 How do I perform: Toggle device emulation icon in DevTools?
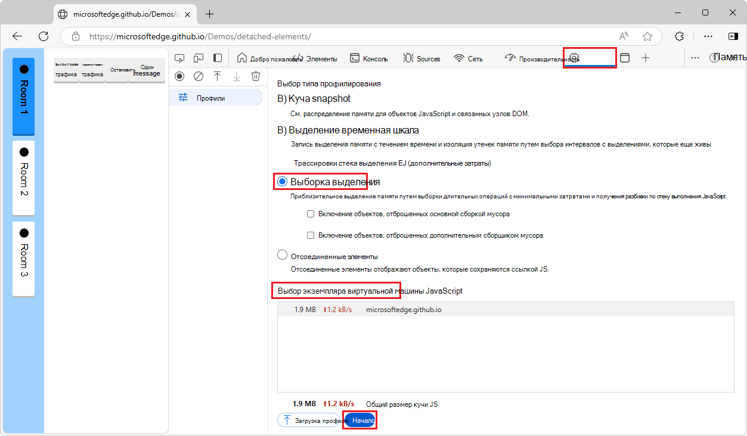tap(199, 58)
